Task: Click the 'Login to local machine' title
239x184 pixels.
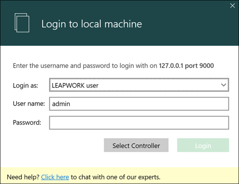Action: [92, 24]
